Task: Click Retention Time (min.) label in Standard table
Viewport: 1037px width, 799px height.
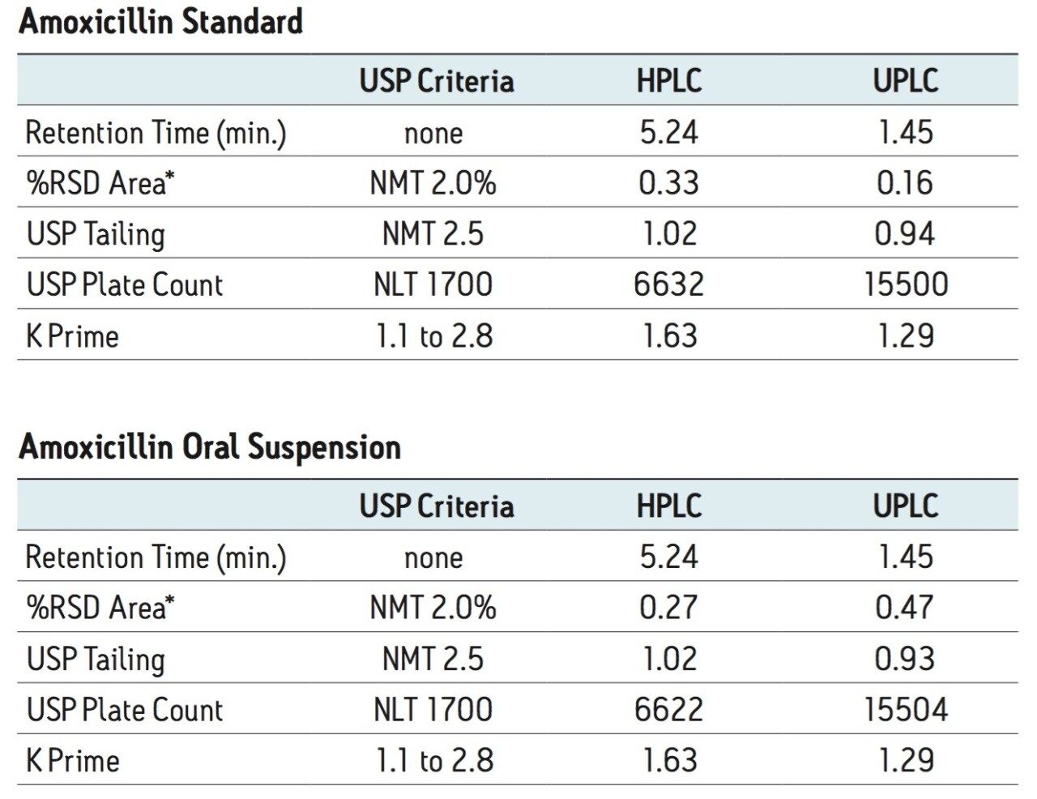Action: click(x=156, y=132)
